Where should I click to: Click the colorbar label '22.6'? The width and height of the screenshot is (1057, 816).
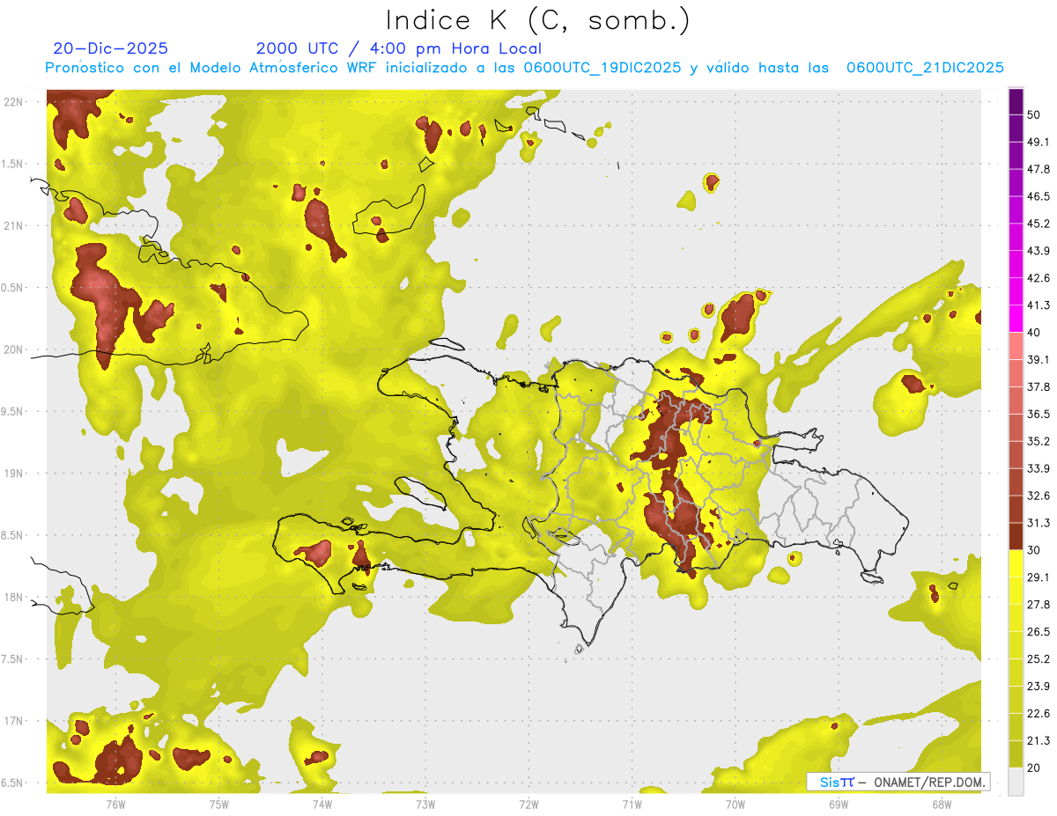coord(1038,714)
